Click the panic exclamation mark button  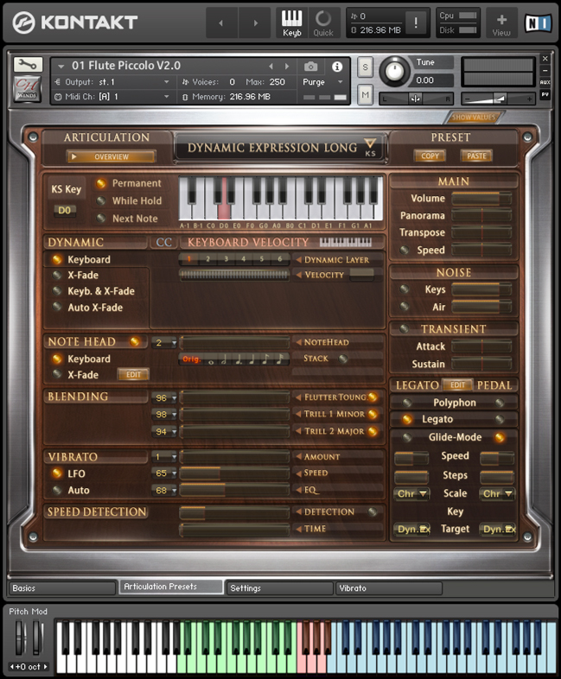tap(416, 22)
